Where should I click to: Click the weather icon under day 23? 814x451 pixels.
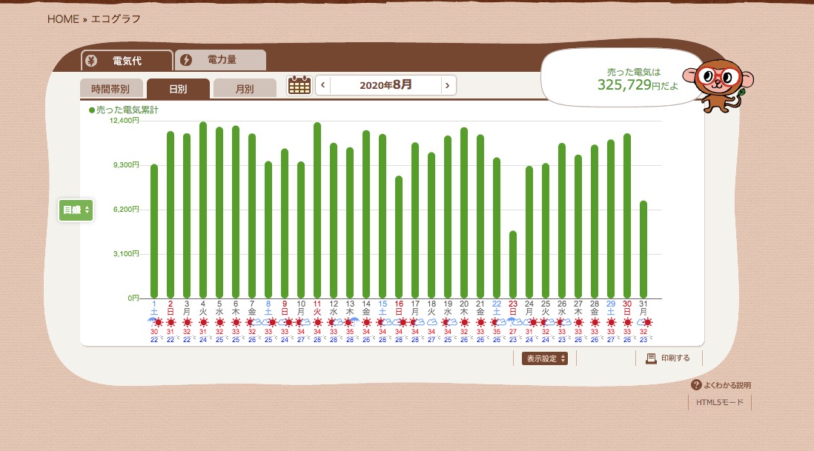coord(513,322)
